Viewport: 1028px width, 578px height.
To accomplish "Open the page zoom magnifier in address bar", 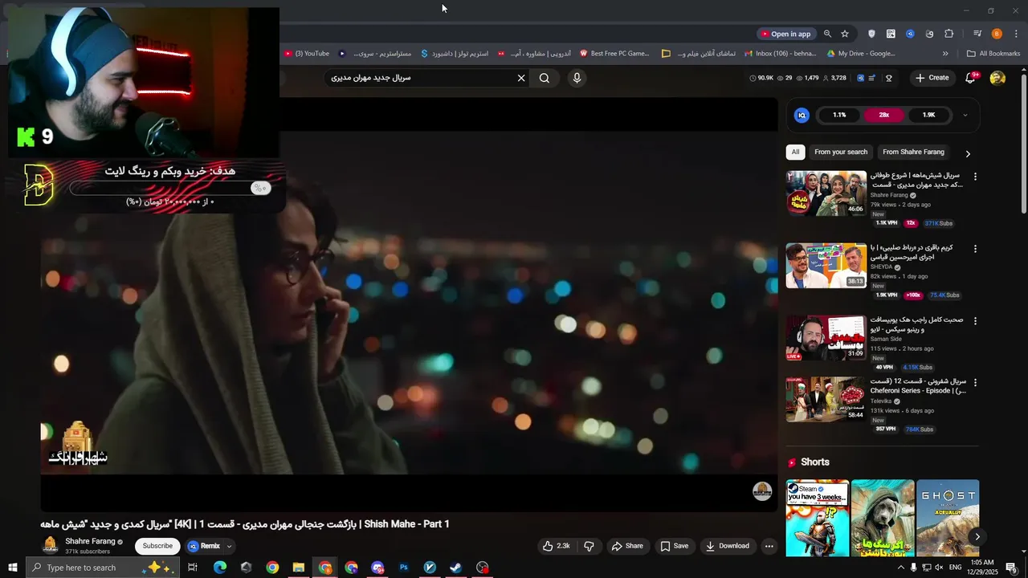I will 827,34.
